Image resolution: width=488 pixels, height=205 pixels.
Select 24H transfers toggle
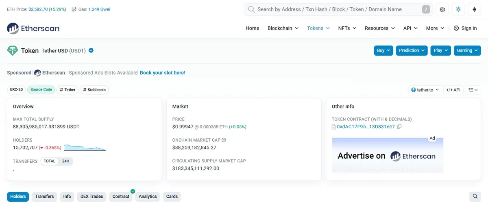[65, 161]
